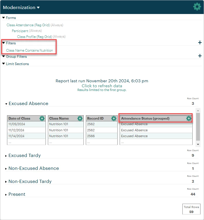
Task: Add a new group filter with plus icon
Action: (x=200, y=56)
